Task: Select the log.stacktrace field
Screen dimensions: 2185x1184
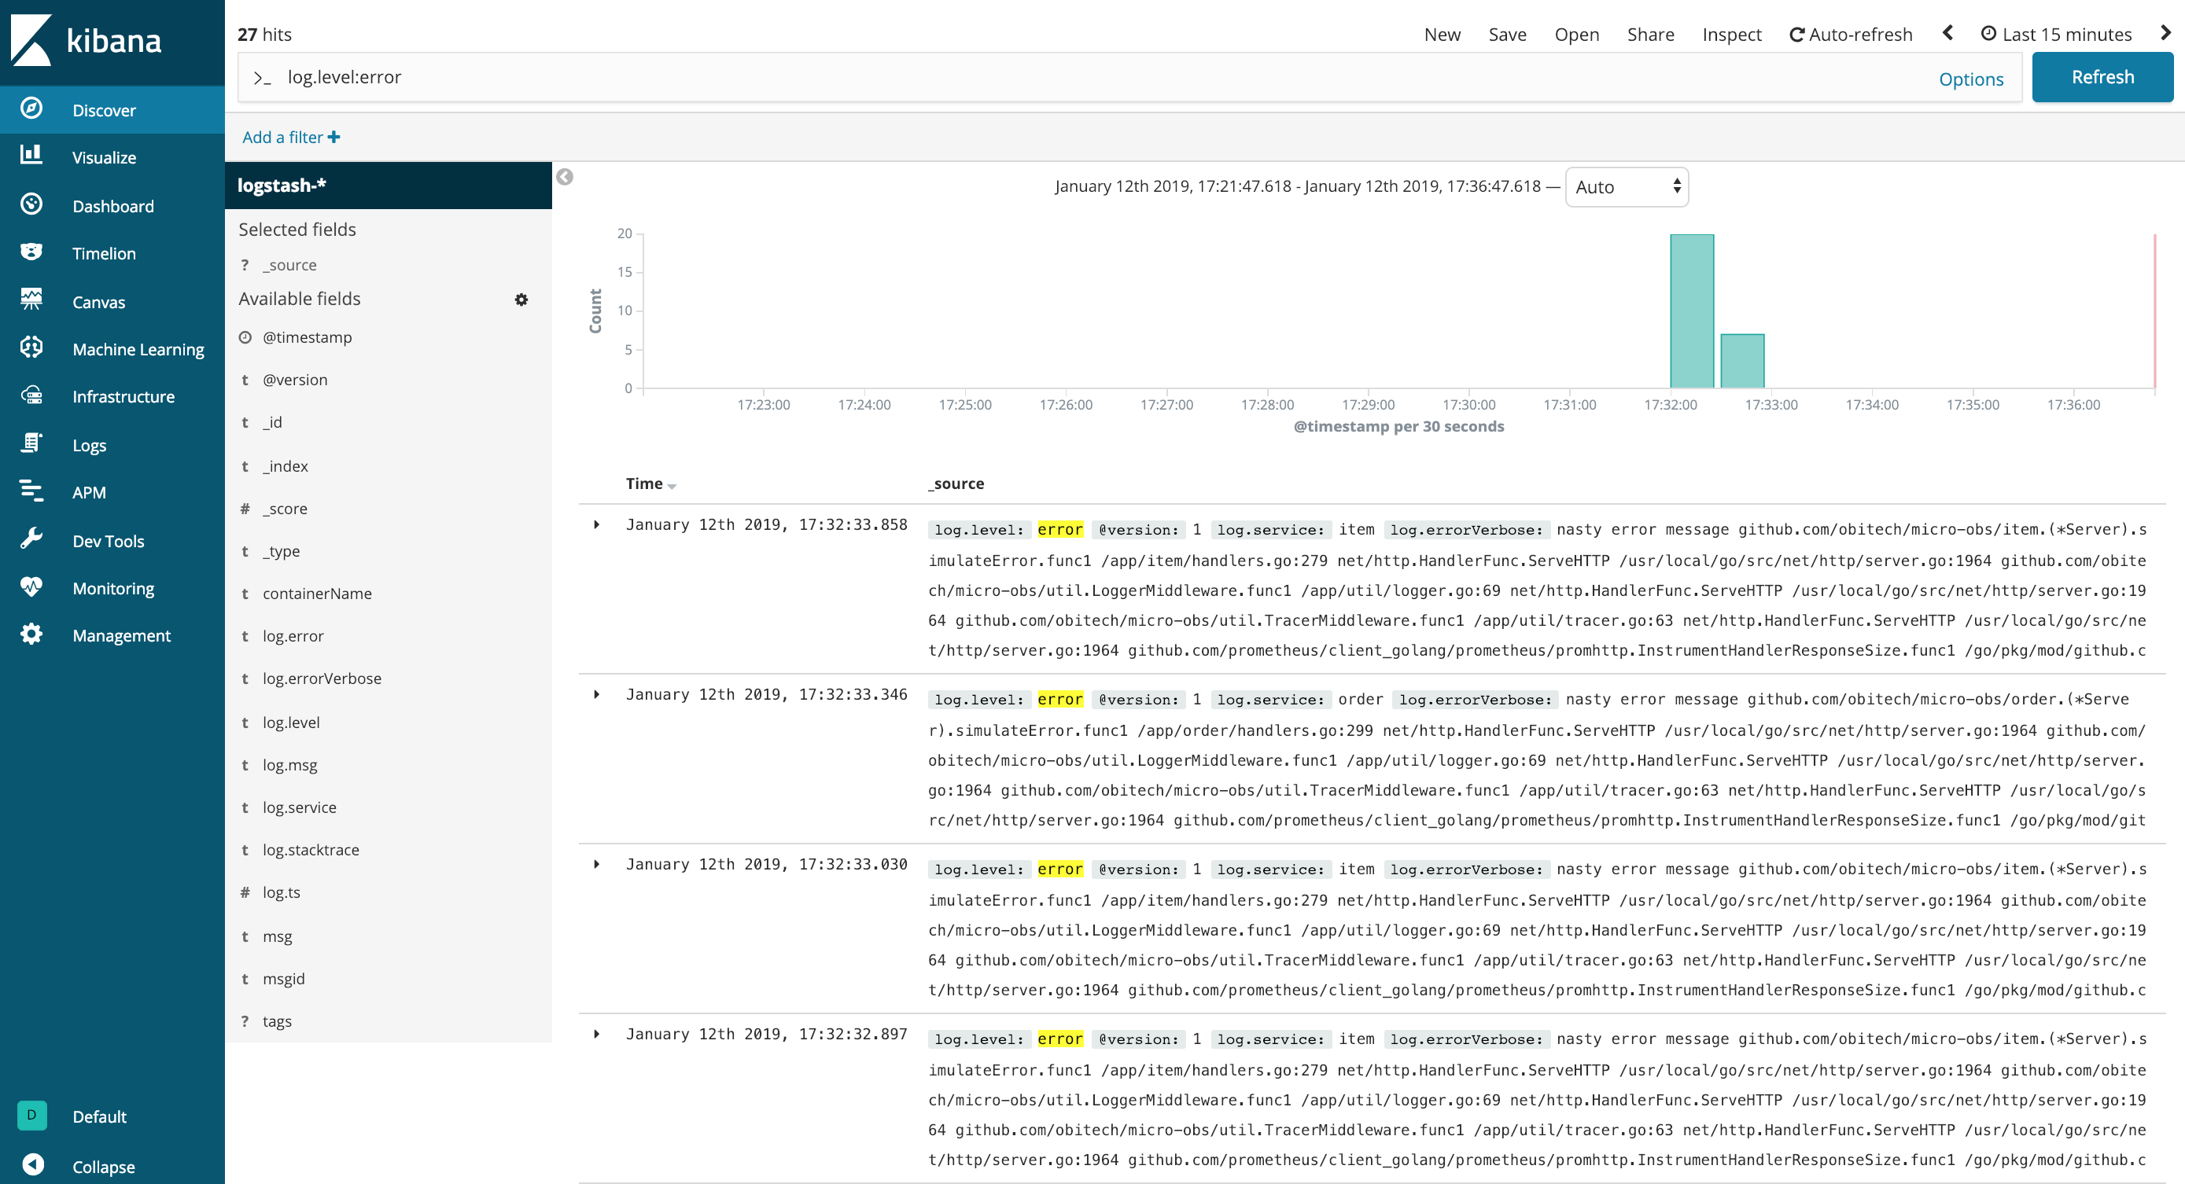Action: click(x=311, y=849)
